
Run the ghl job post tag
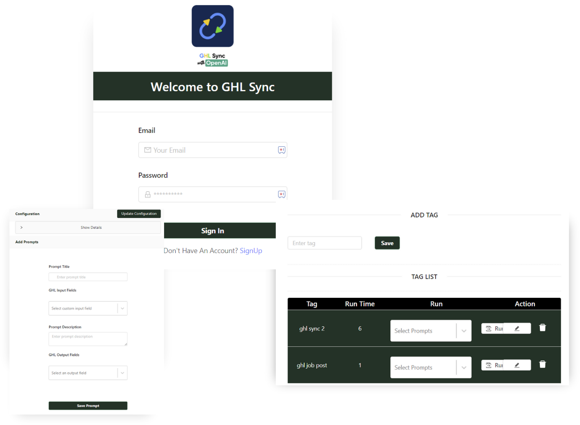pos(493,365)
